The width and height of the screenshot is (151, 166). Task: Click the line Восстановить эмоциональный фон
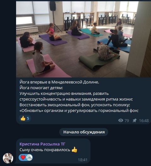[x=75, y=105]
